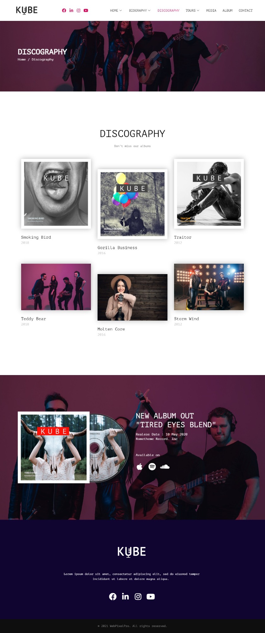Open the Facebook icon in the header
The image size is (265, 633).
pos(64,10)
